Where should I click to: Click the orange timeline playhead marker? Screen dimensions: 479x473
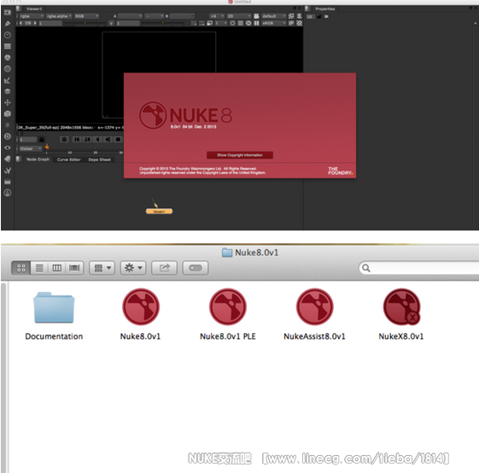click(x=47, y=147)
